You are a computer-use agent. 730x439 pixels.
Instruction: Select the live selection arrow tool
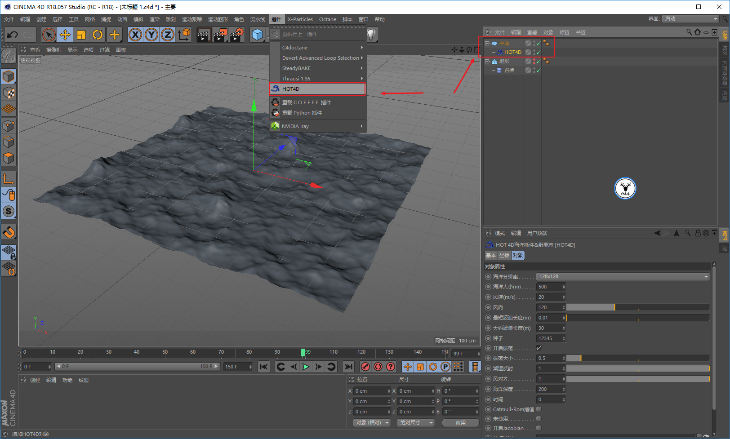point(49,35)
